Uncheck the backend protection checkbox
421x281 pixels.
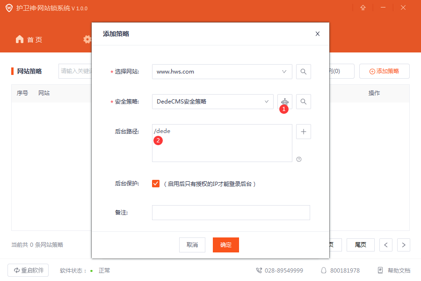point(156,184)
